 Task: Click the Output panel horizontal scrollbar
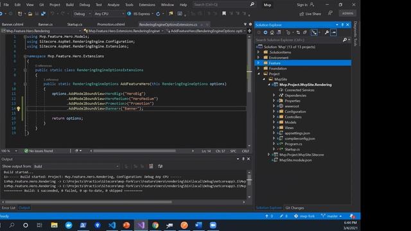click(x=89, y=202)
